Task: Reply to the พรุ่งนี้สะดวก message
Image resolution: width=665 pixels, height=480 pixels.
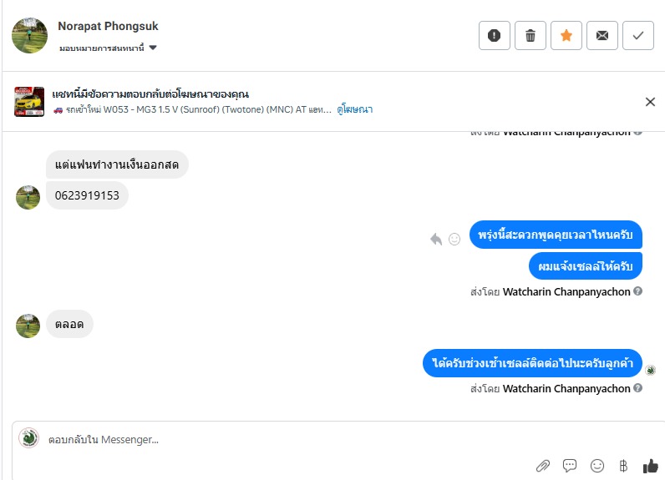Action: (x=435, y=239)
